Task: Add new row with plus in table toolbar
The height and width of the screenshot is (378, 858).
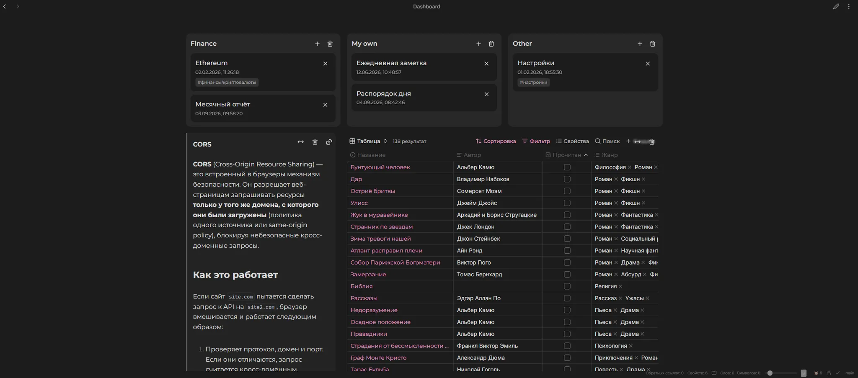Action: point(628,141)
